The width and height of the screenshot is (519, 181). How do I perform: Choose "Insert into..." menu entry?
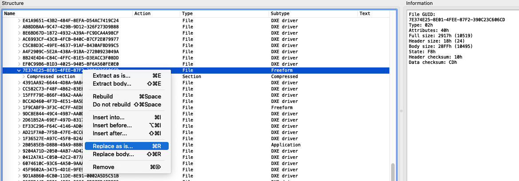click(127, 118)
